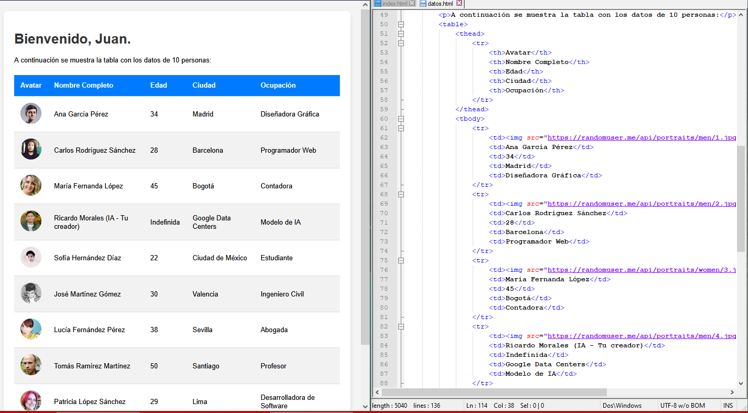Collapse the thead fold at line 51
The image size is (748, 413).
coord(401,34)
